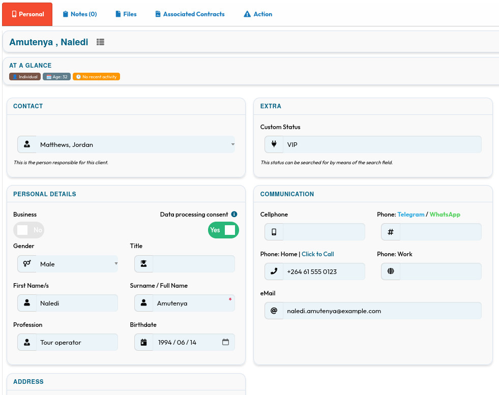Click the AT A GLANCE heading
Image resolution: width=499 pixels, height=395 pixels.
coord(30,65)
